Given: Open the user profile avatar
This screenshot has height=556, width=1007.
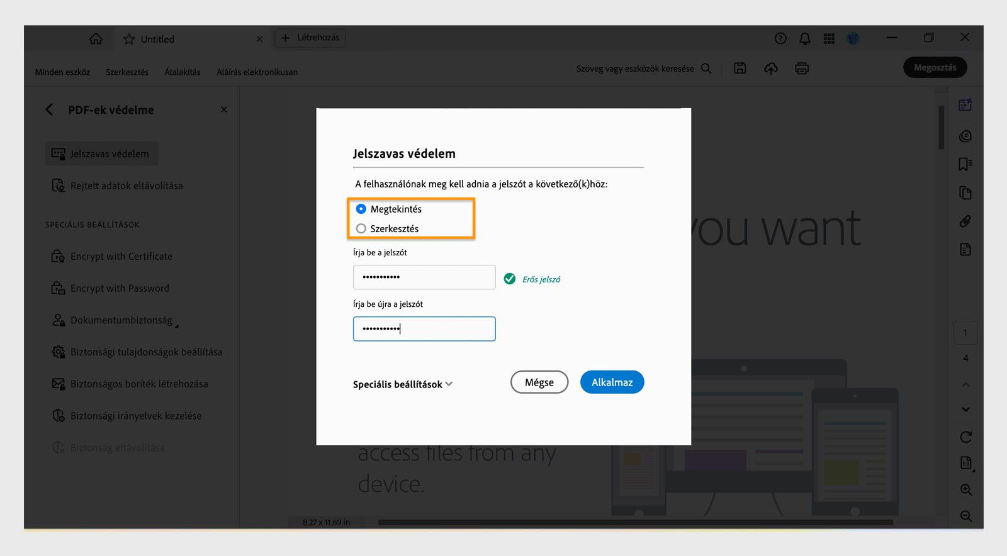Looking at the screenshot, I should click(853, 38).
